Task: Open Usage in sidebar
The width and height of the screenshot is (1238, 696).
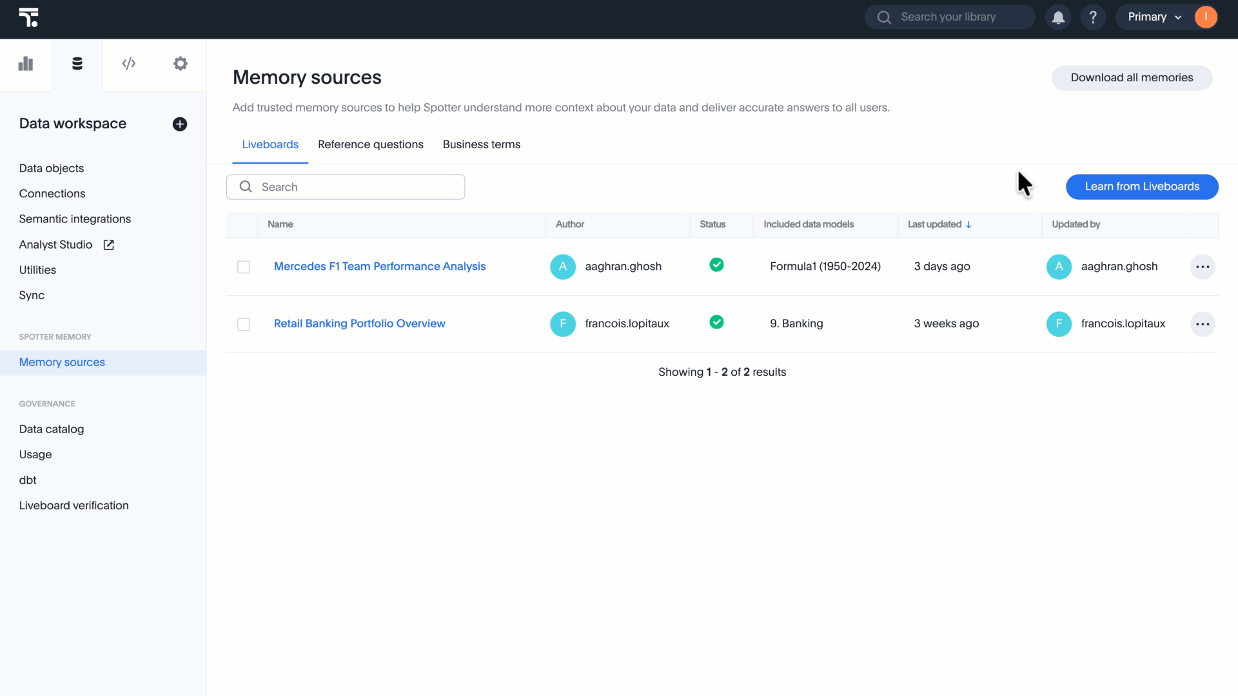Action: click(35, 454)
